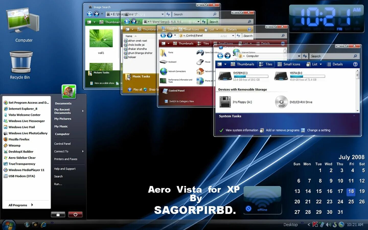The width and height of the screenshot is (368, 230).
Task: Click Run... in Start menu
Action: [x=58, y=184]
